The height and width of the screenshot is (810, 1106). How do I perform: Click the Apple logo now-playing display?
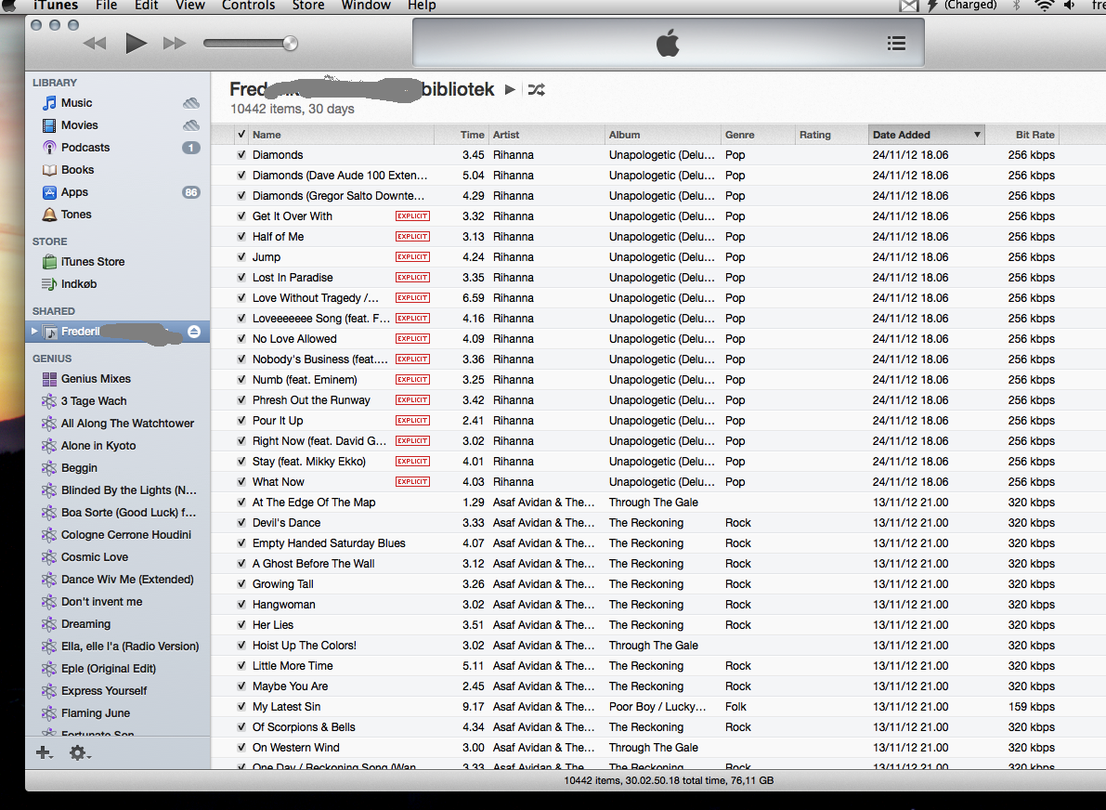tap(668, 43)
